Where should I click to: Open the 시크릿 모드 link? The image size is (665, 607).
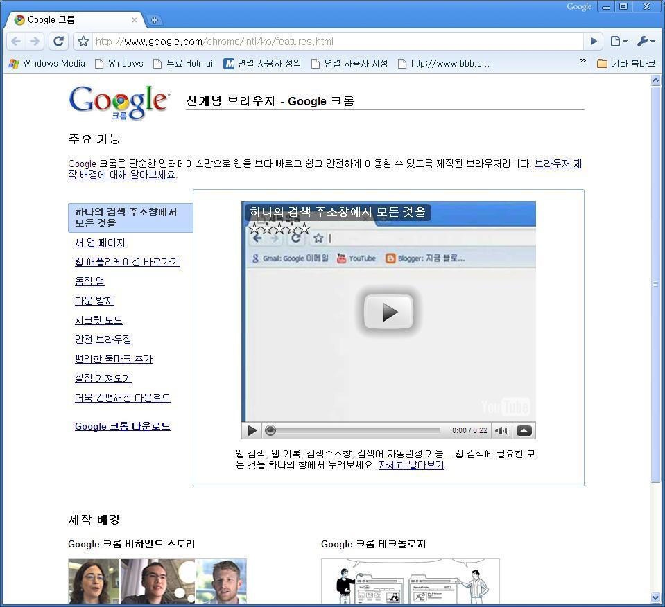click(98, 320)
